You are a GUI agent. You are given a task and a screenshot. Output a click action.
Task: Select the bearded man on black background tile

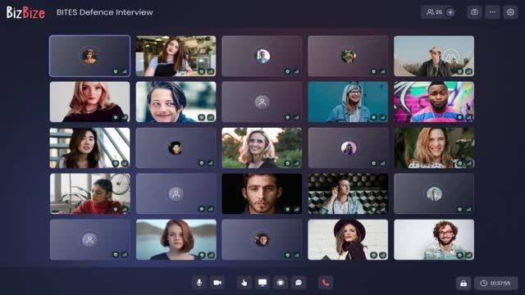262,193
